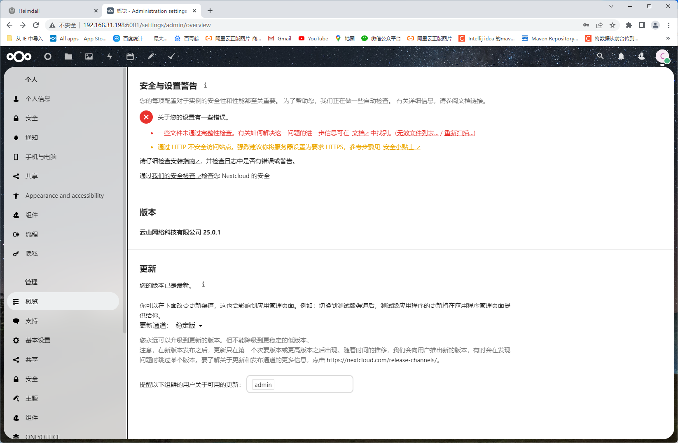Expand the update channel dropdown

pyautogui.click(x=189, y=326)
